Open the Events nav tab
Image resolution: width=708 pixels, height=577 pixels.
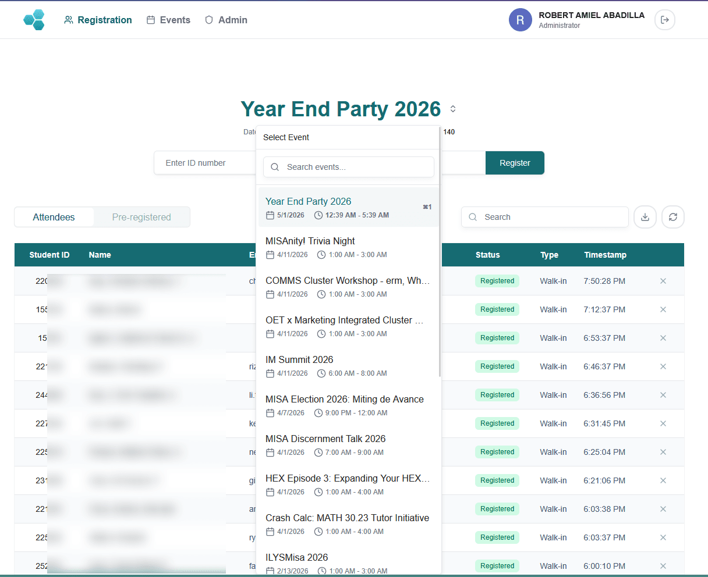pos(168,20)
